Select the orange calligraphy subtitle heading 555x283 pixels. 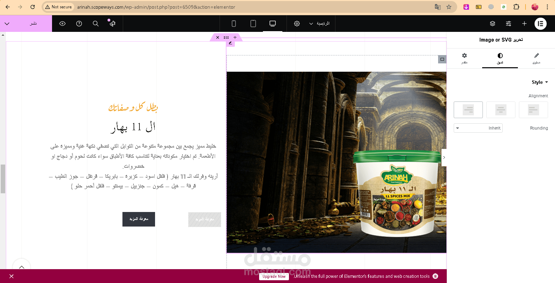[133, 107]
